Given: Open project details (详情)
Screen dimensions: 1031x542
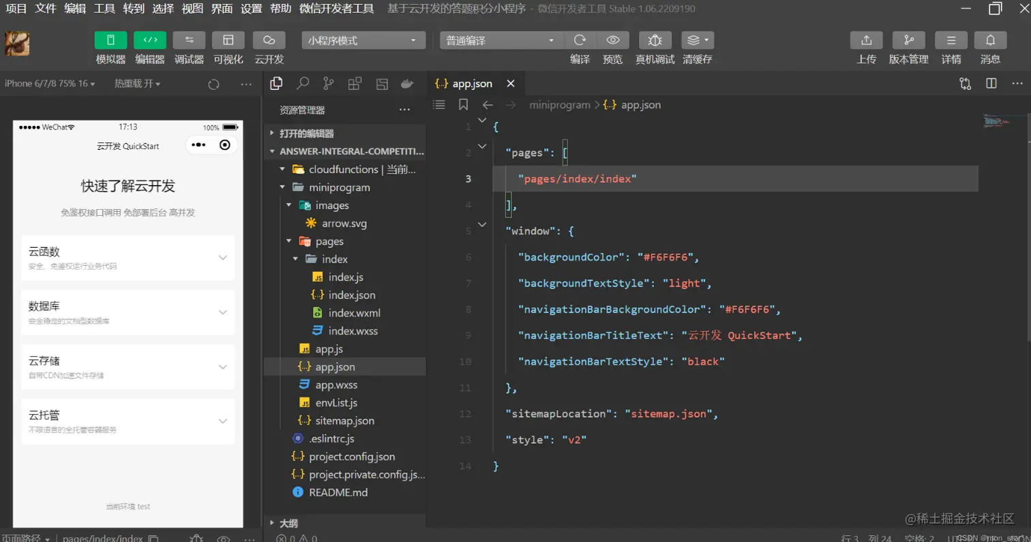Looking at the screenshot, I should click(951, 40).
